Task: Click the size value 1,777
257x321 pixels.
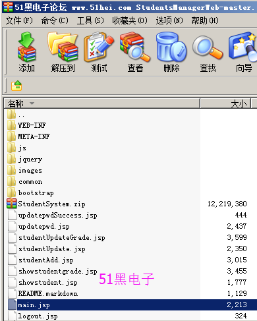Action: pos(237,282)
